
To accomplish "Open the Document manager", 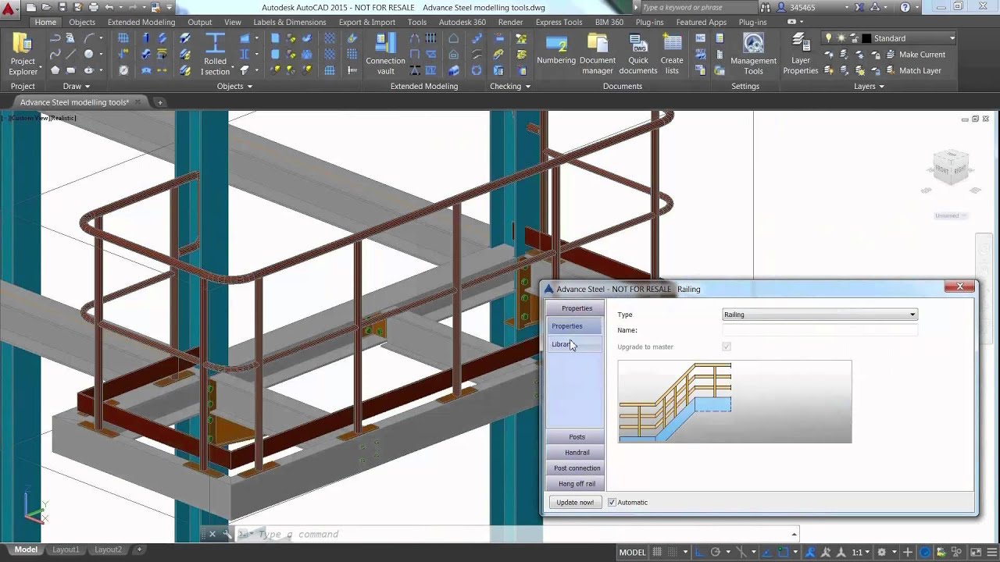I will pos(598,55).
